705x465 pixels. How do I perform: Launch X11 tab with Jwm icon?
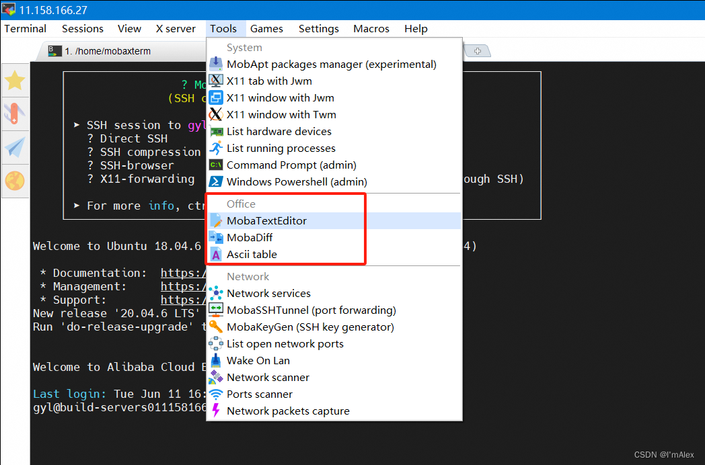pos(216,81)
